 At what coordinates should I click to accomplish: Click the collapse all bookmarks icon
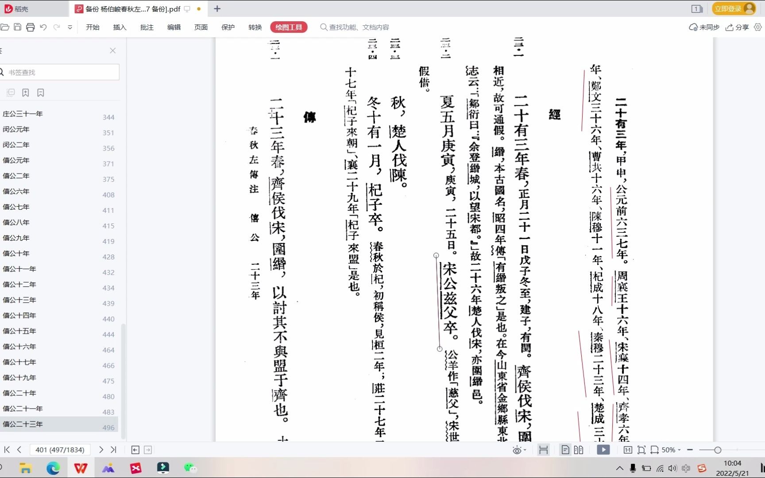(11, 93)
